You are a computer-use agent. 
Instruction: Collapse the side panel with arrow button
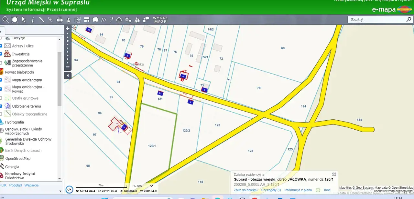68,75
